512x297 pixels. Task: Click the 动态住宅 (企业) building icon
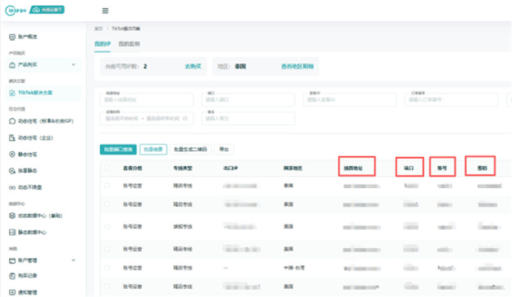click(12, 138)
